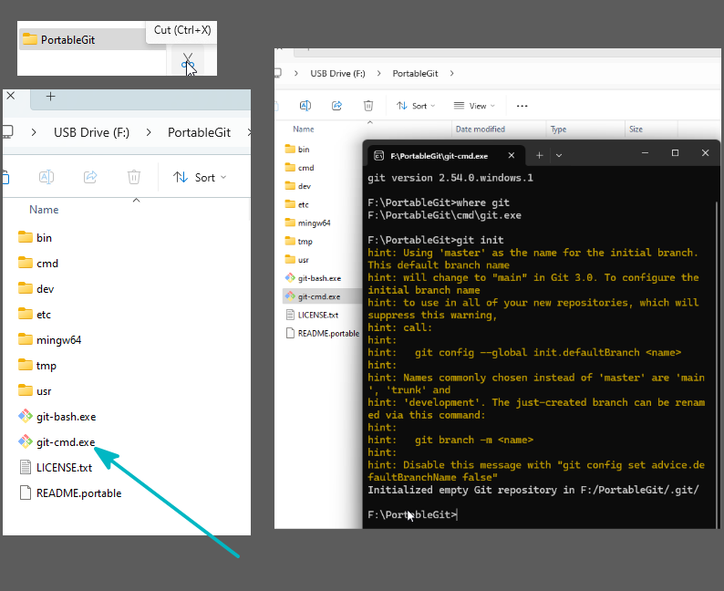The width and height of the screenshot is (724, 591).
Task: Switch to F:\PortableGit\git-cmd.exe terminal tab
Action: [439, 156]
